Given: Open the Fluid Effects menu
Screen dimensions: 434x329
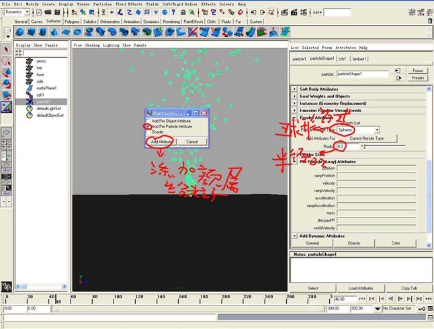Looking at the screenshot, I should [129, 4].
